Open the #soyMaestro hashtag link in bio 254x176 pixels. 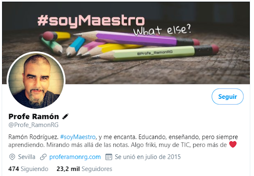78,137
